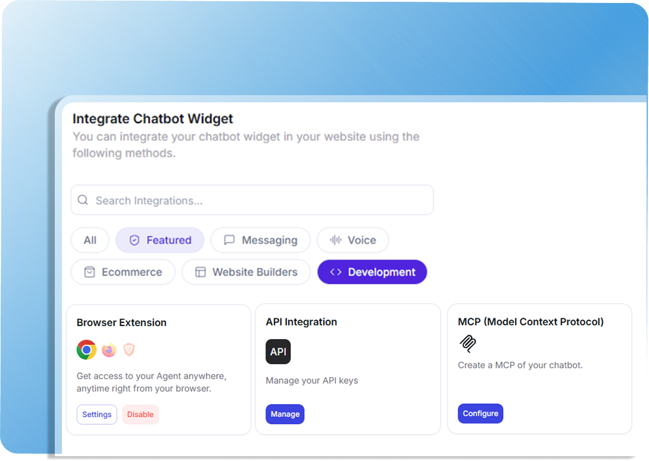Image resolution: width=649 pixels, height=461 pixels.
Task: Click the code brackets icon on Development
Action: pyautogui.click(x=336, y=272)
